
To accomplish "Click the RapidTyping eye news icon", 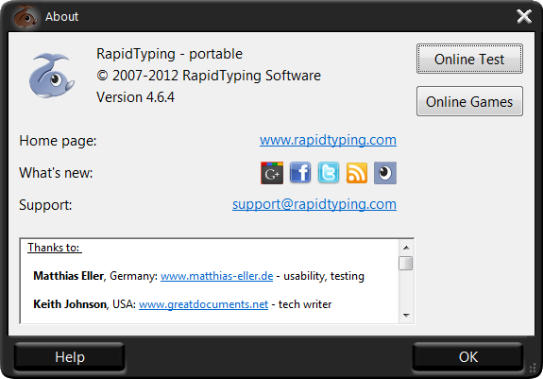I will (x=385, y=173).
